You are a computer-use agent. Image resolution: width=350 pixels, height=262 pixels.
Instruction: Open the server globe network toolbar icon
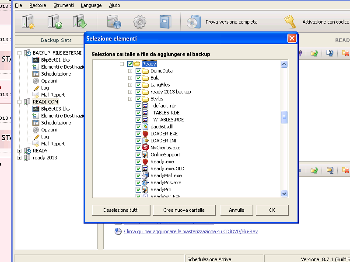[x=114, y=22]
